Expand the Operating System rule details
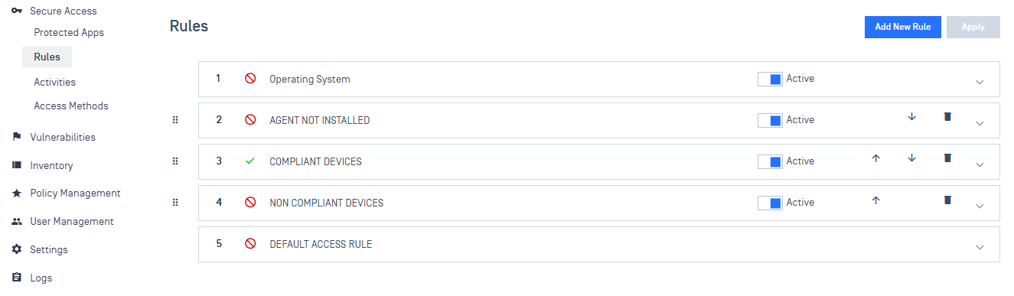 [980, 83]
